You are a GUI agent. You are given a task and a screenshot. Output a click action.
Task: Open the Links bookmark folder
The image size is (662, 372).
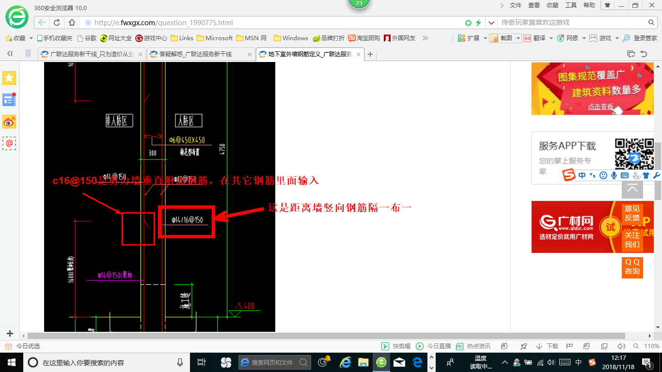(x=182, y=38)
